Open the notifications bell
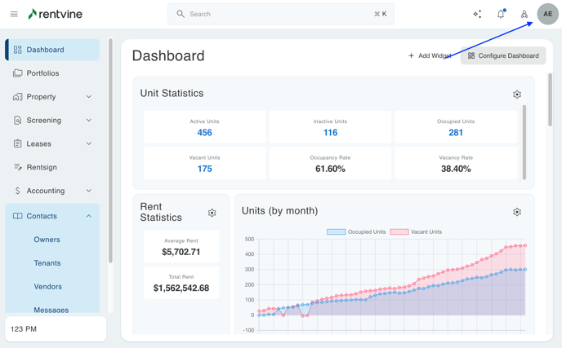562x348 pixels. point(501,14)
